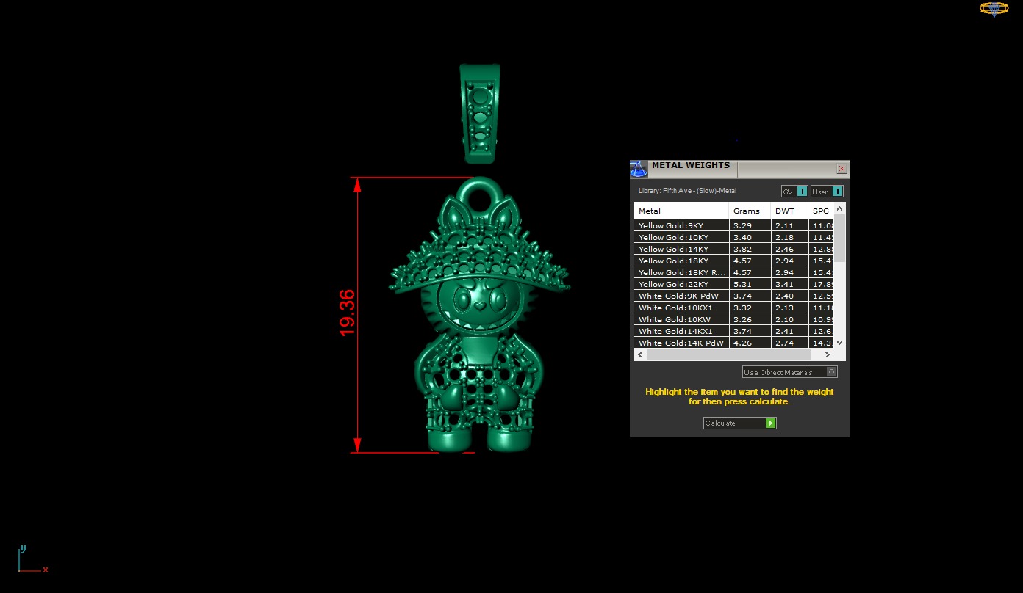Click the 3.41 DWT value
This screenshot has height=593, width=1023.
click(784, 285)
